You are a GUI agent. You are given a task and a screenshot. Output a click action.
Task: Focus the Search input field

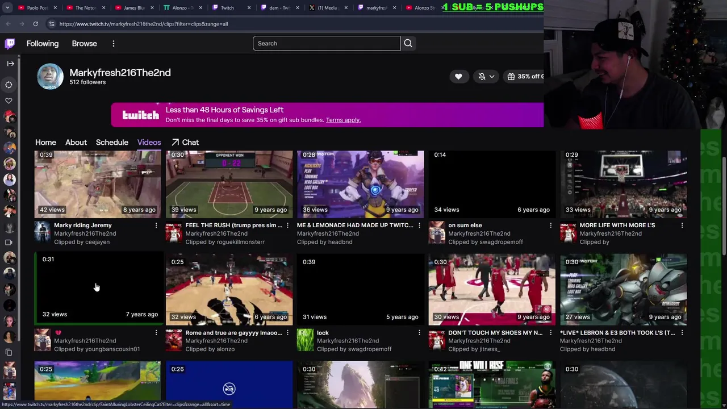click(327, 43)
